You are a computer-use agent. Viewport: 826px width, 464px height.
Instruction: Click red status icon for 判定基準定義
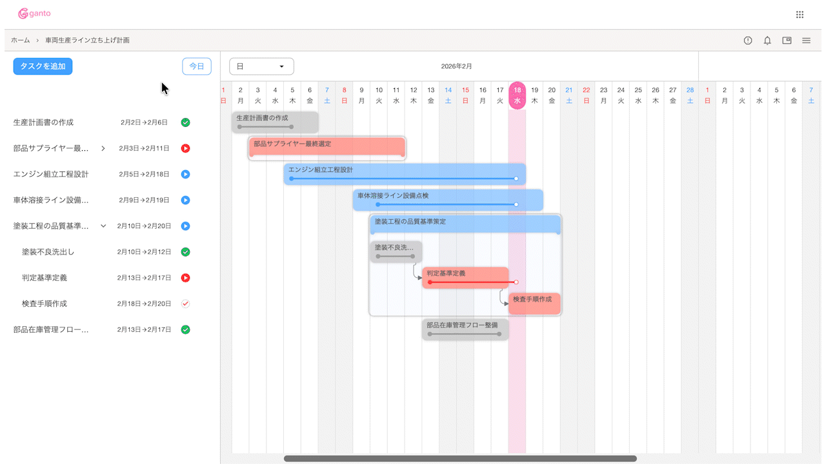pyautogui.click(x=185, y=278)
